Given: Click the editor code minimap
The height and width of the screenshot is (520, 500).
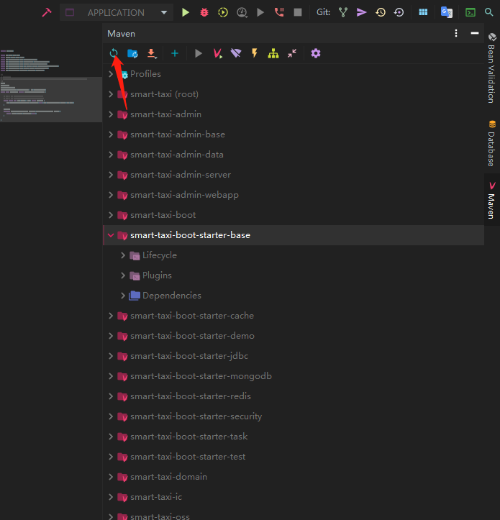Looking at the screenshot, I should 51,86.
